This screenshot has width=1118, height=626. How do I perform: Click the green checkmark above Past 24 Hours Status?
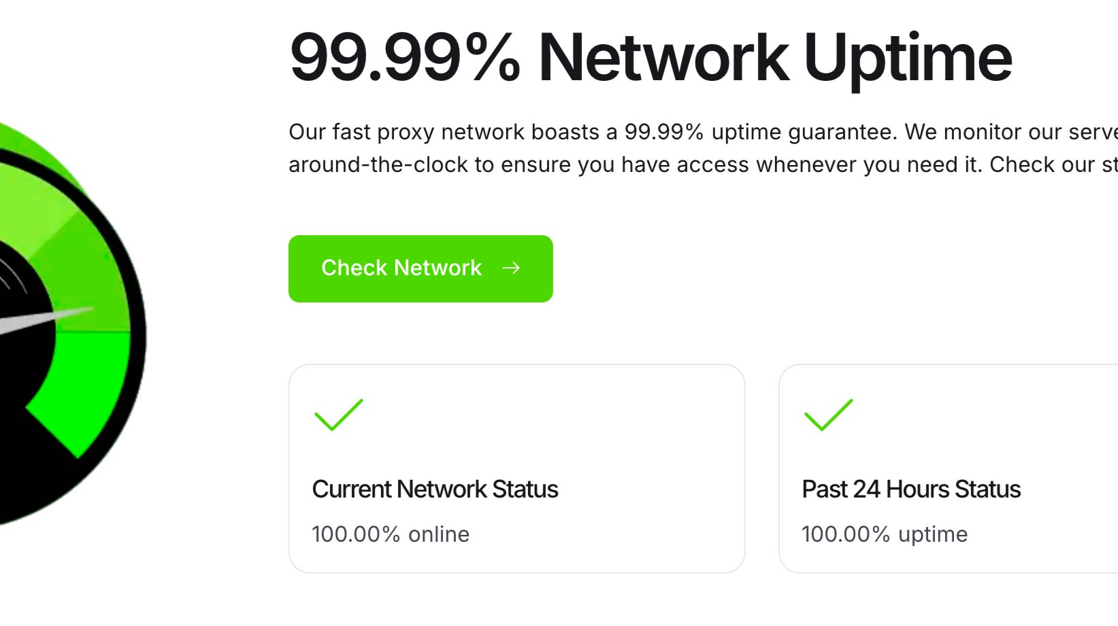828,415
